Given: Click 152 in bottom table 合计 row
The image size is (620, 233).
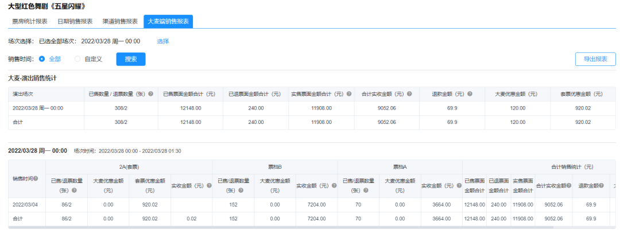Looking at the screenshot, I should click(x=233, y=219).
